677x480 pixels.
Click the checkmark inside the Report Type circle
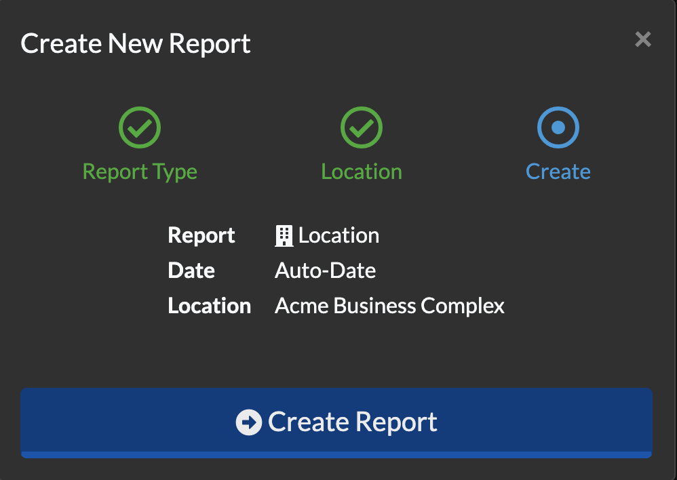(x=140, y=127)
